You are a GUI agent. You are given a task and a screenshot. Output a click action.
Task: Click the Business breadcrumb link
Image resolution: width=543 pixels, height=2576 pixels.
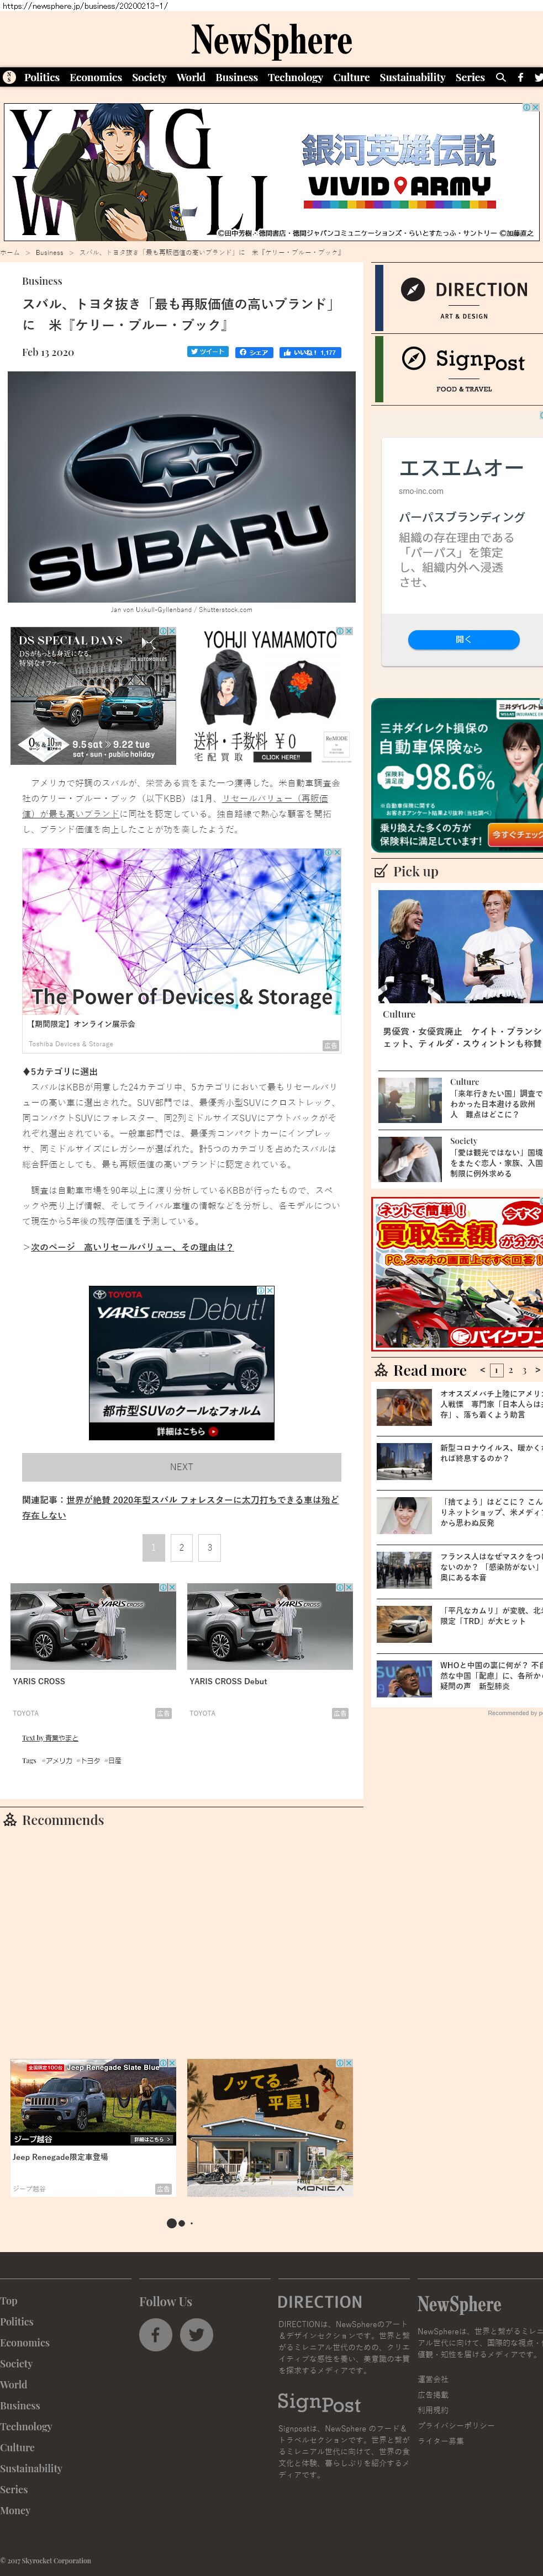tap(49, 253)
